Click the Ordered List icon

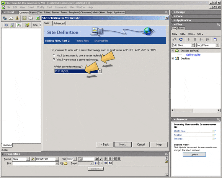101,163
